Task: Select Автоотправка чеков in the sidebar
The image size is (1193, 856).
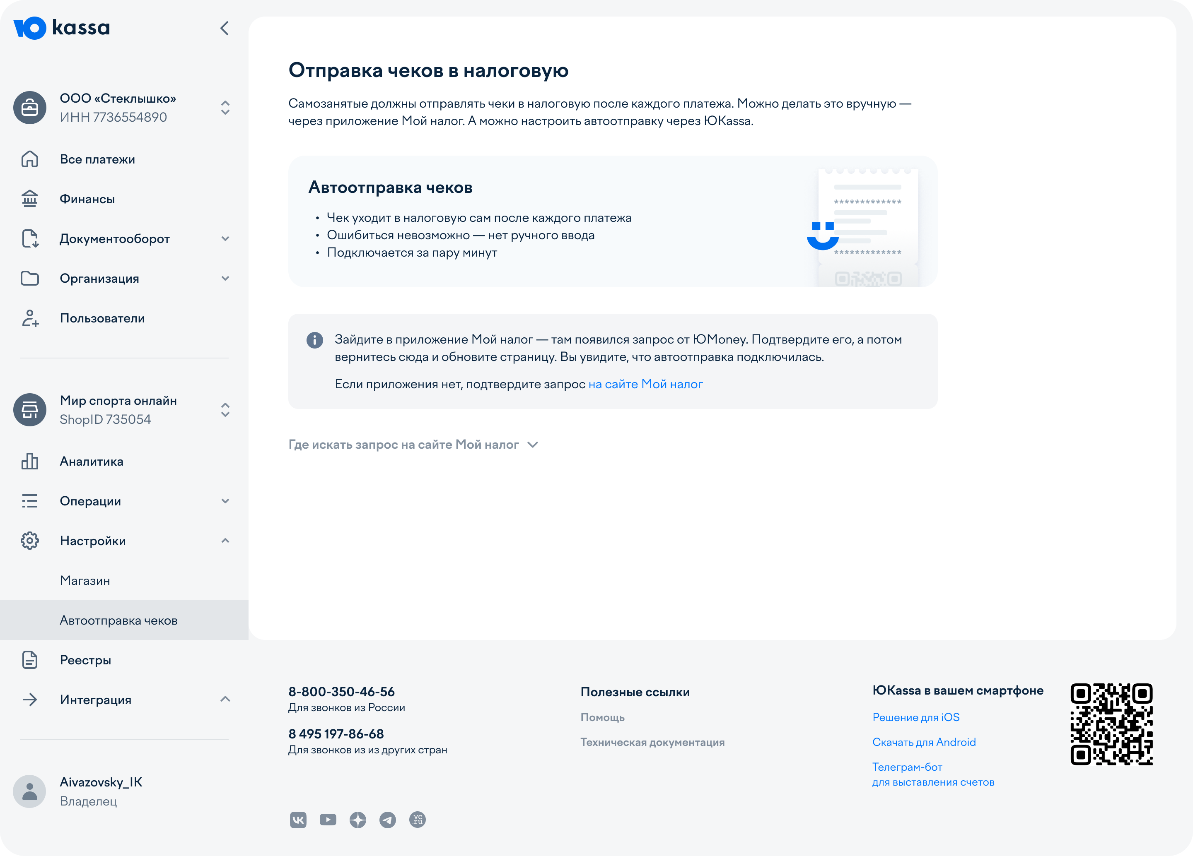Action: (x=124, y=620)
